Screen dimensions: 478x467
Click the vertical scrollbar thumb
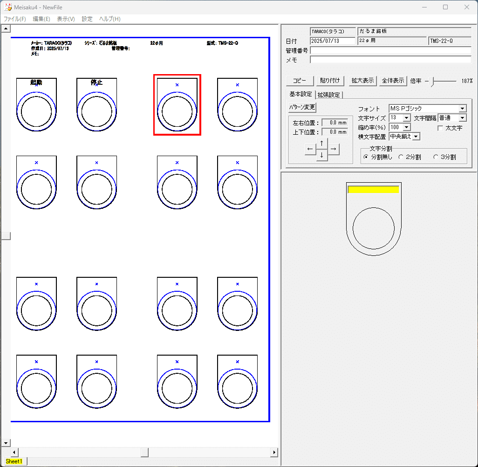coord(6,236)
